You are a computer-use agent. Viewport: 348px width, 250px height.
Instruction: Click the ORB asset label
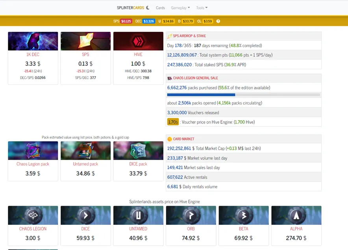click(191, 229)
